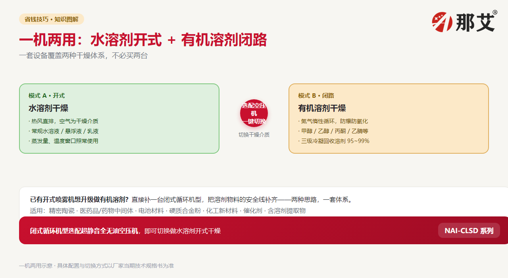
Task: Click the 那艾 brand logo icon
Action: pyautogui.click(x=442, y=22)
